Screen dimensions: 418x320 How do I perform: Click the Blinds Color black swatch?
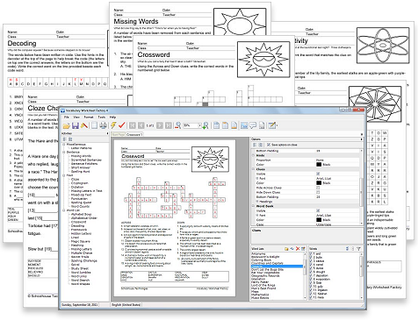319,165
